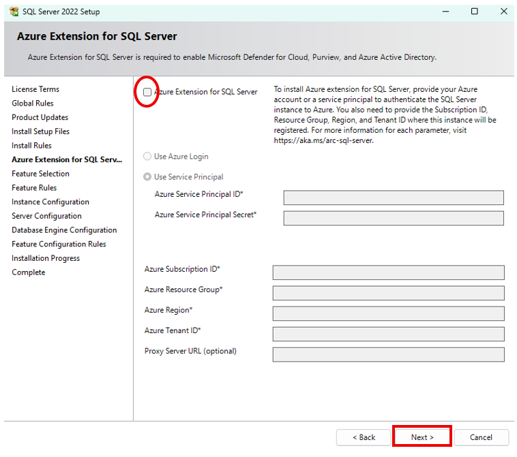
Task: Click the Proxy Server URL (optional) label
Action: point(190,351)
